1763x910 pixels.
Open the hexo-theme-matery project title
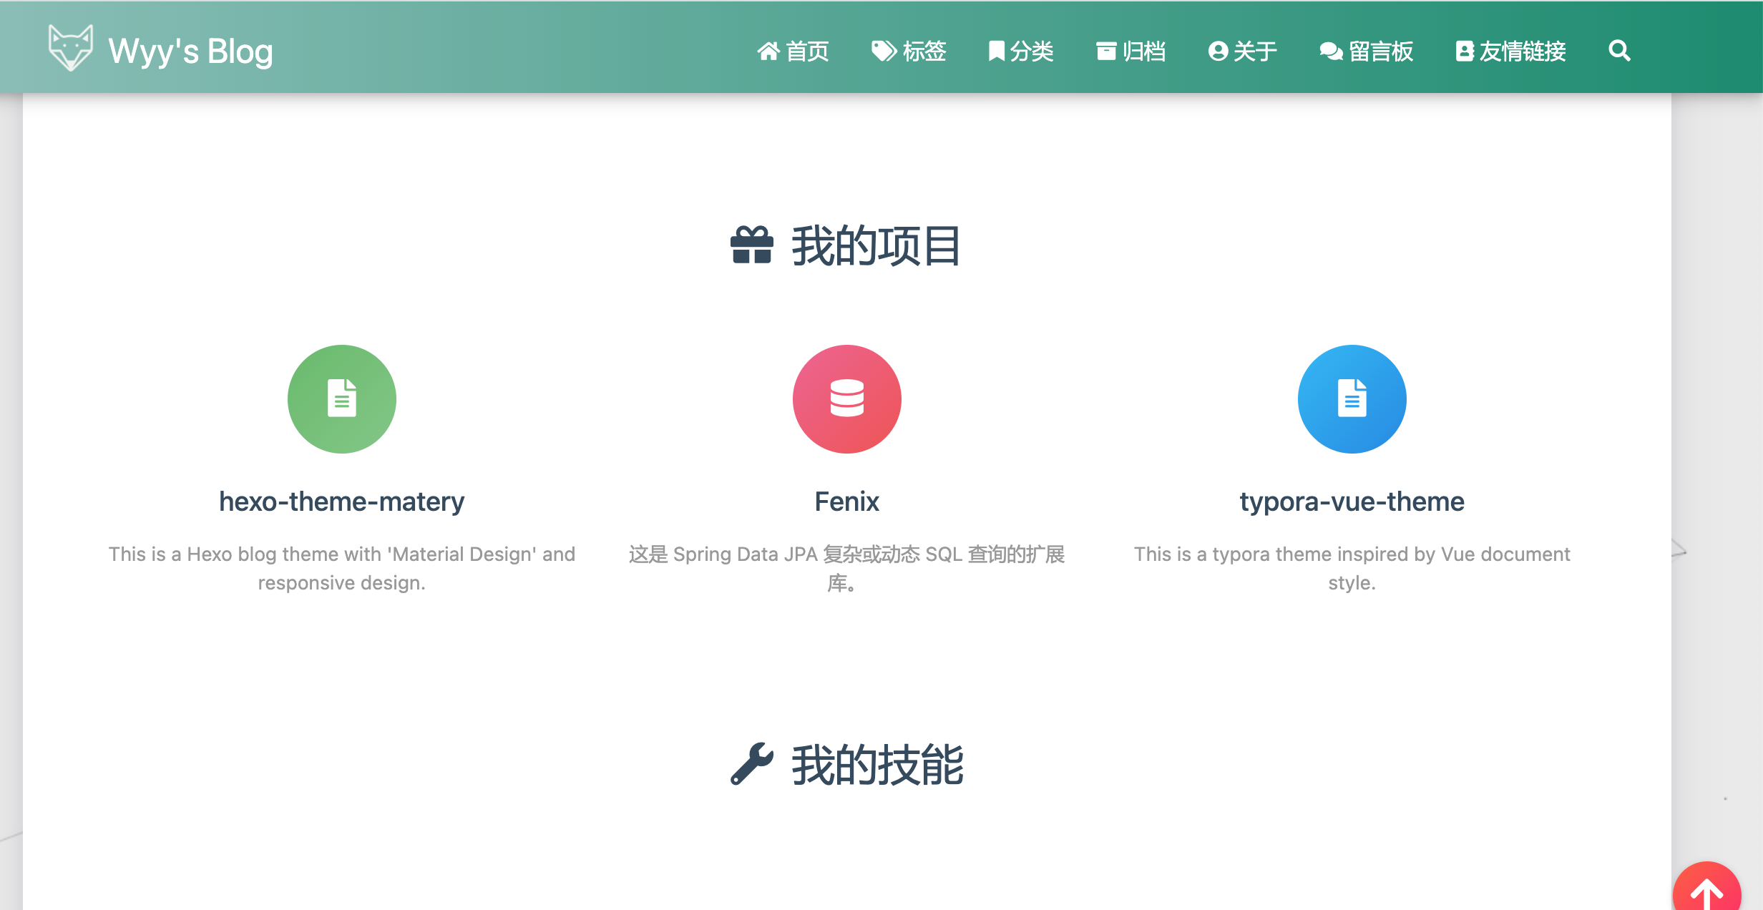[342, 502]
